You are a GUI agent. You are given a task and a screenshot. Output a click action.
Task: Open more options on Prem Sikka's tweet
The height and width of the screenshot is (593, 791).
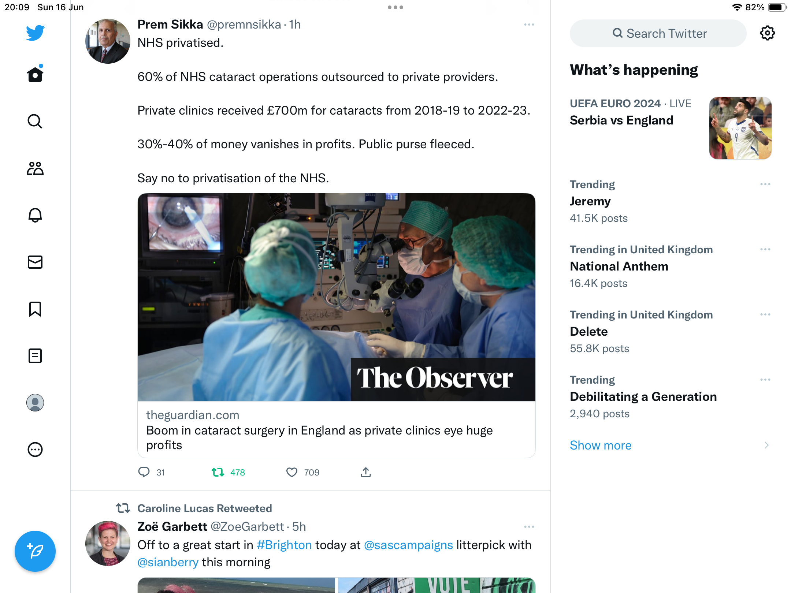tap(529, 25)
